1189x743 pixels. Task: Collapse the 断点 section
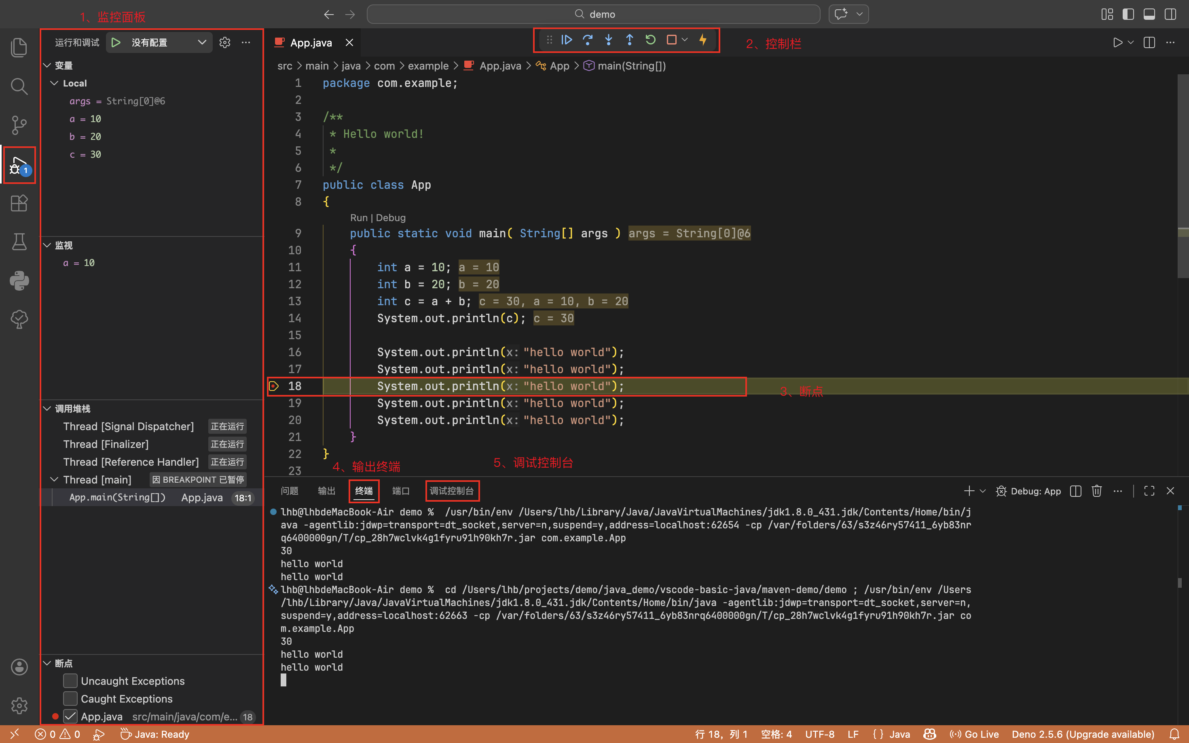click(48, 663)
